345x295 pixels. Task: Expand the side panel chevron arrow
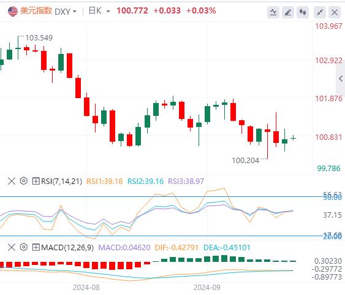[x=341, y=79]
